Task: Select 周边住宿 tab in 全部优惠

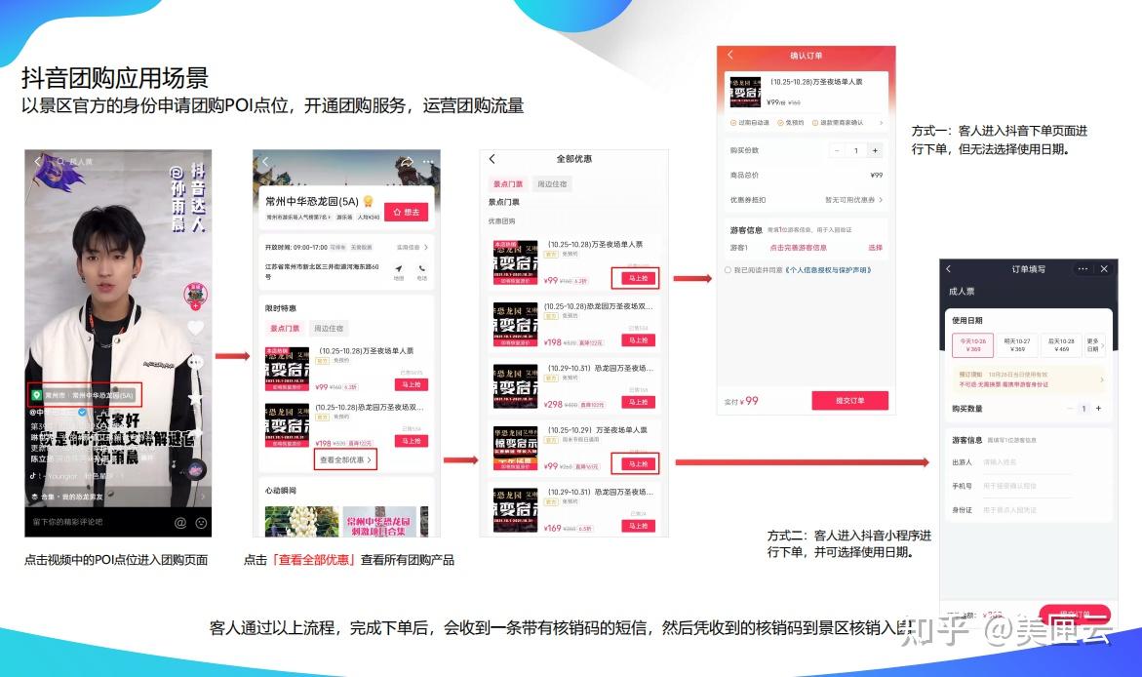Action: click(551, 183)
